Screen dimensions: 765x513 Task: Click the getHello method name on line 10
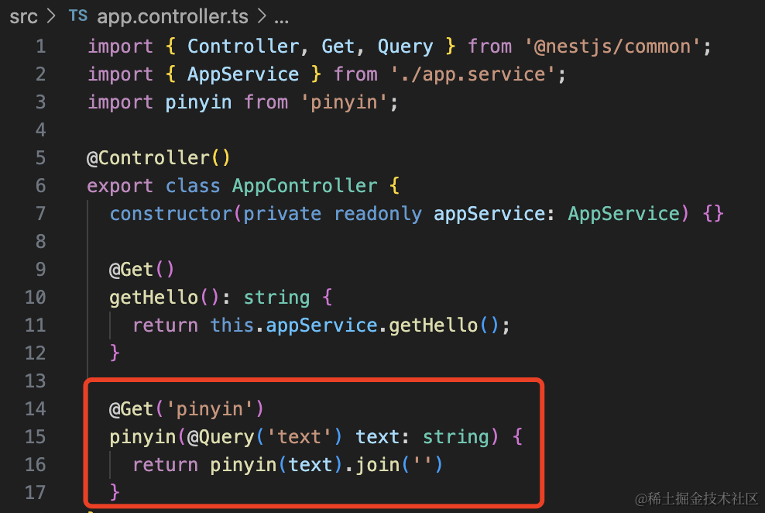tap(154, 298)
